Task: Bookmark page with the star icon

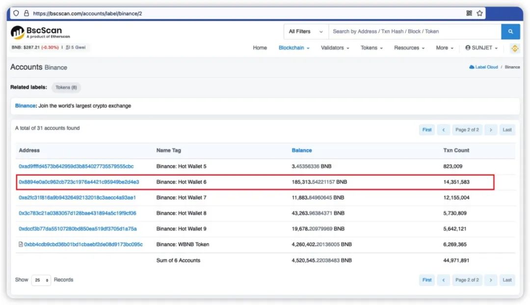Action: [x=479, y=13]
